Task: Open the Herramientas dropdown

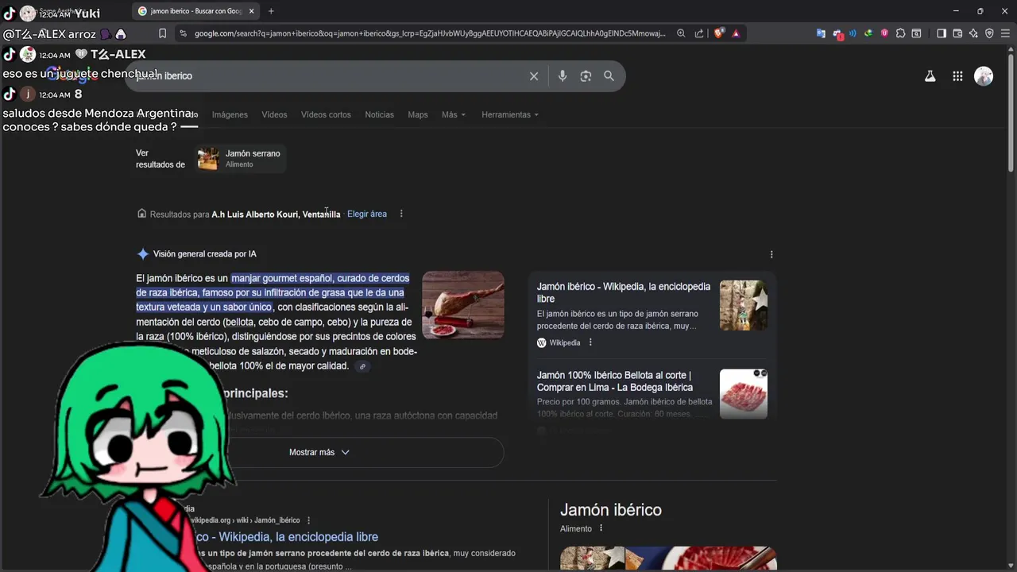Action: click(510, 114)
